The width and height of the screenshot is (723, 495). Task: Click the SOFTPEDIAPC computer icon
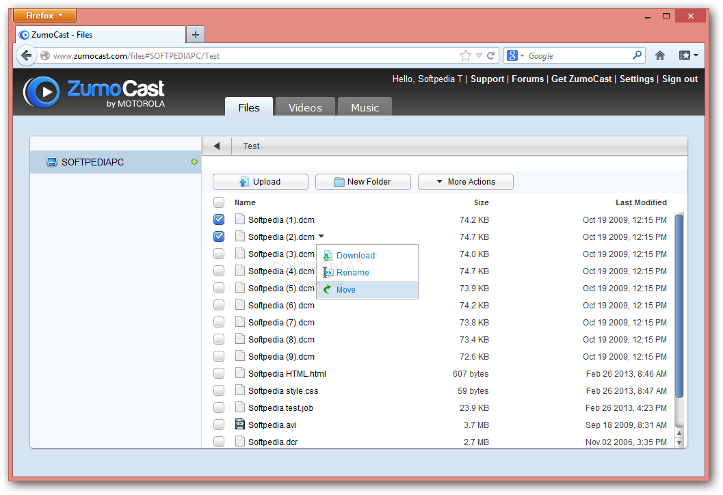tap(52, 162)
